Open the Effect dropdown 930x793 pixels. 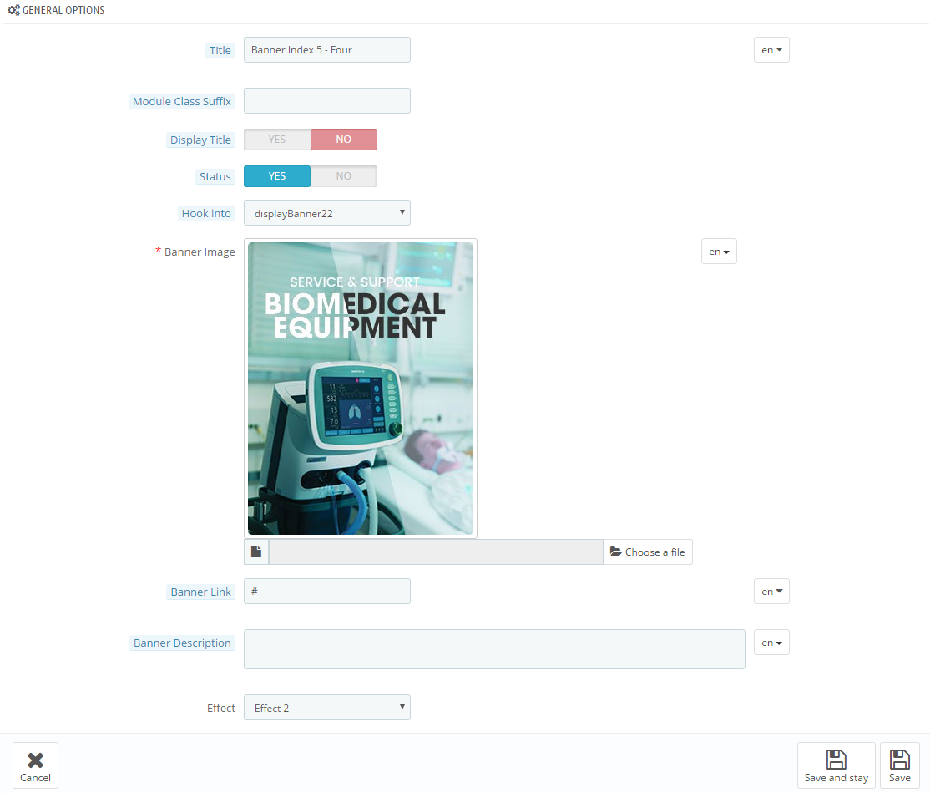tap(326, 708)
